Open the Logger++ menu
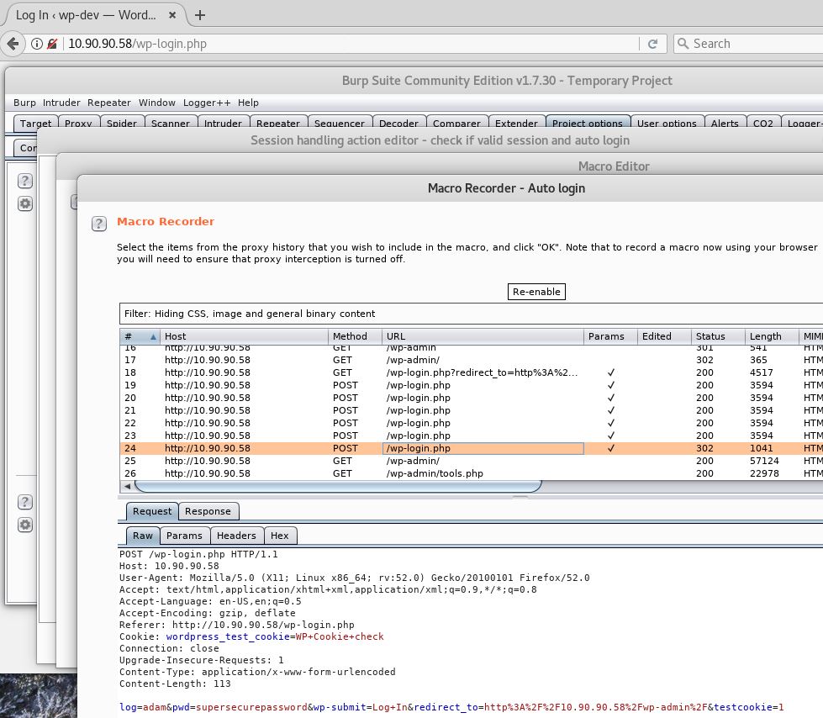Screen dimensions: 823x718 (207, 103)
